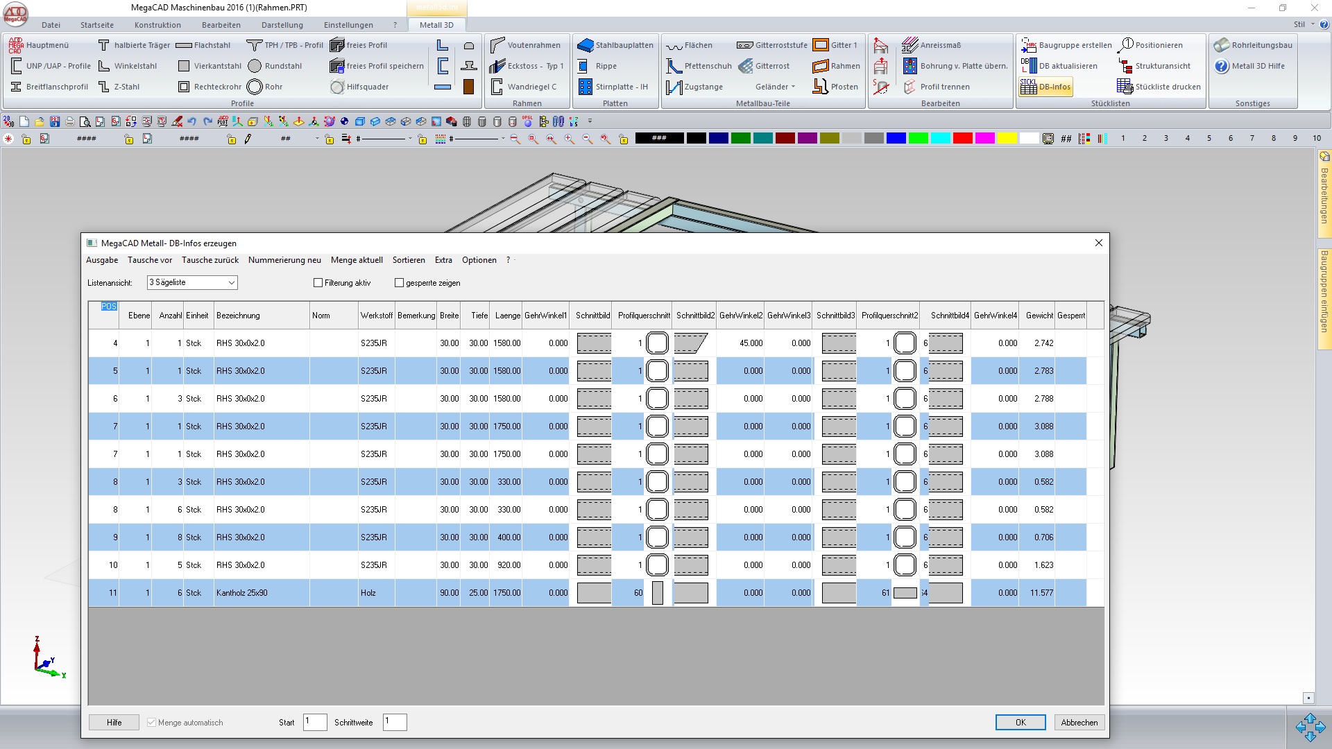Click the 45.000 GehrWinkel2 cell
Image resolution: width=1332 pixels, height=749 pixels.
coord(741,343)
